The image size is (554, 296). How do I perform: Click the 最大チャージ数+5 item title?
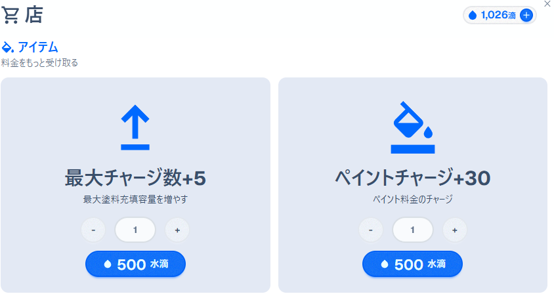[135, 177]
